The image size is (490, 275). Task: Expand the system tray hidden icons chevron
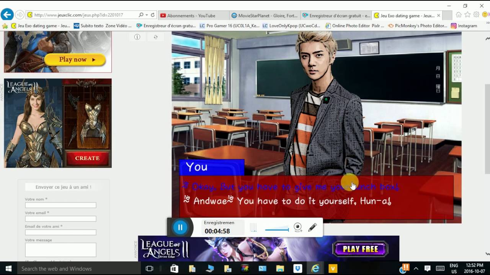tap(416, 269)
